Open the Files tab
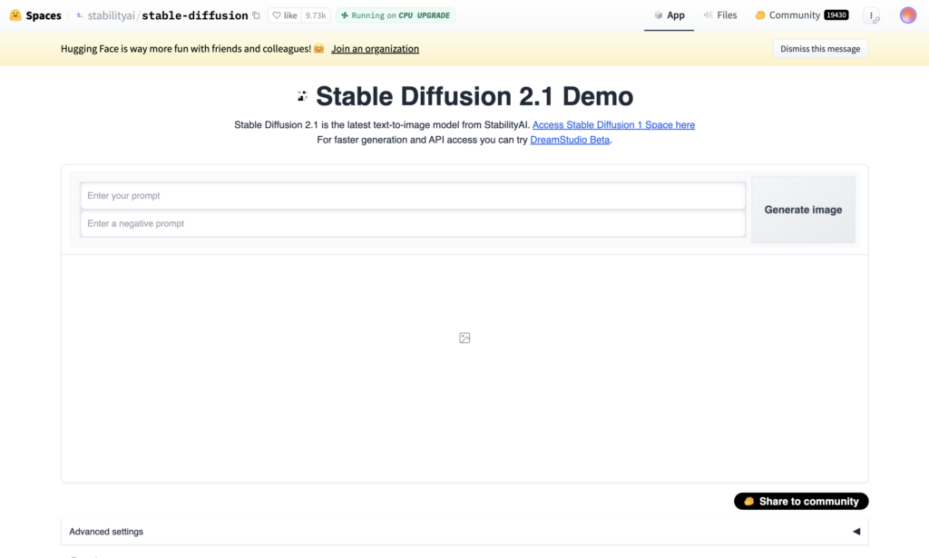Viewport: 929px width, 558px height. click(720, 15)
